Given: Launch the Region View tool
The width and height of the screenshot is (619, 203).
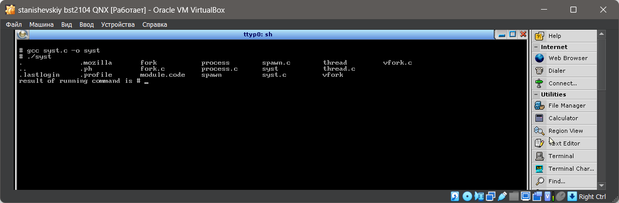Looking at the screenshot, I should pos(564,131).
